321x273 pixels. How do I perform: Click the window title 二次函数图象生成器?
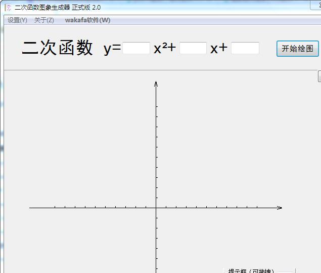point(42,8)
